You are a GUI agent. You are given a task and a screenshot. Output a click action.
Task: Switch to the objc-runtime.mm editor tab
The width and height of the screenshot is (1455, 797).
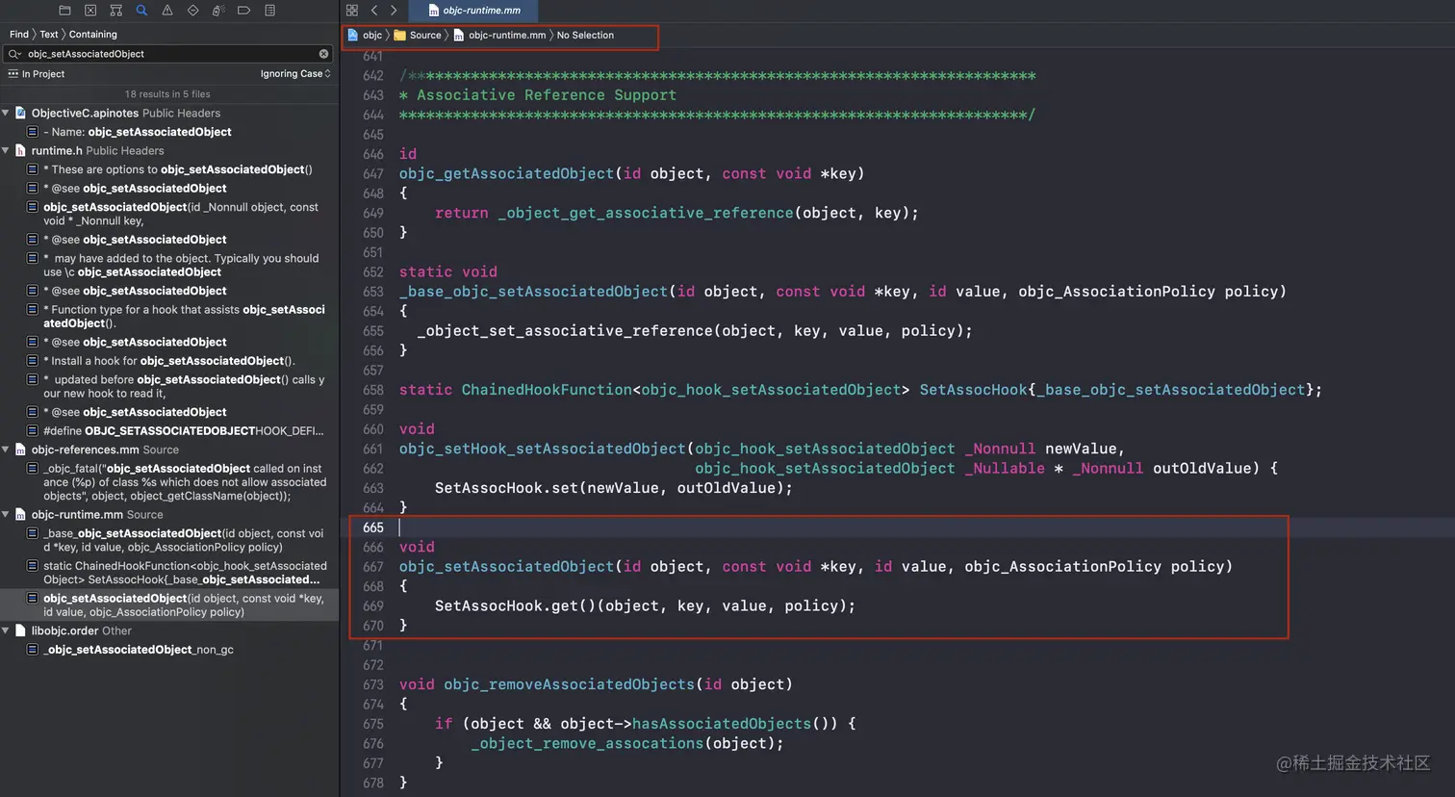(473, 11)
